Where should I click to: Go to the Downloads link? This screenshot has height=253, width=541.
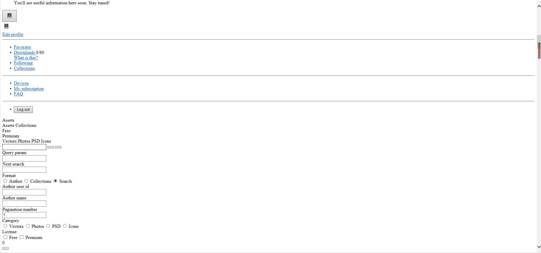coord(24,52)
